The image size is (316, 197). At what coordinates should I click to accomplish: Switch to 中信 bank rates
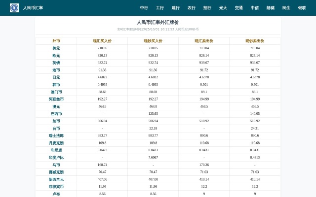click(255, 8)
